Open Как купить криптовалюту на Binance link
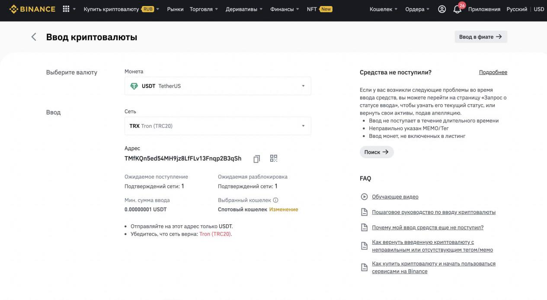 (x=434, y=268)
